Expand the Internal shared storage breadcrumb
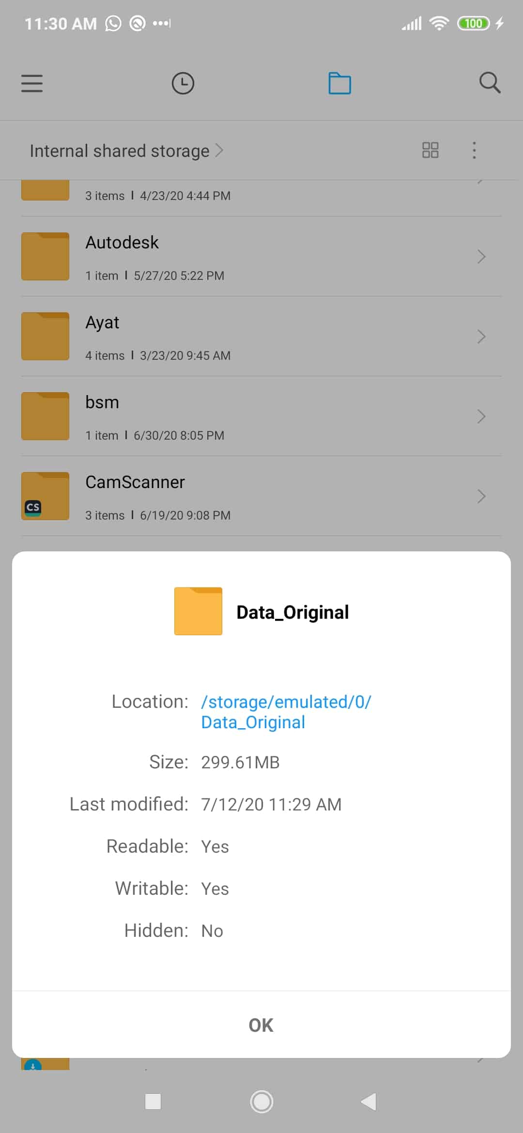523x1133 pixels. click(x=126, y=151)
